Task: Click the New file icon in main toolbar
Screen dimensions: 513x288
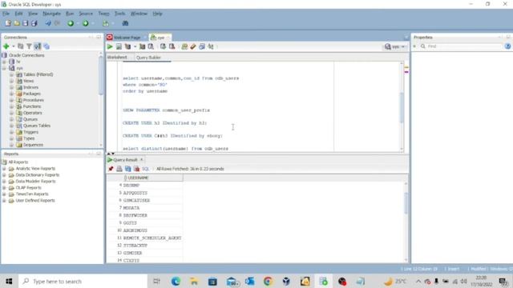Action: coord(8,23)
